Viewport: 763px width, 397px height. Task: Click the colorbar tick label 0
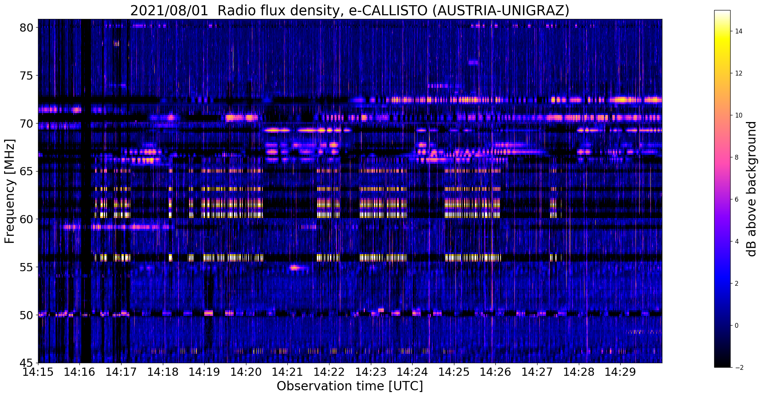(737, 326)
